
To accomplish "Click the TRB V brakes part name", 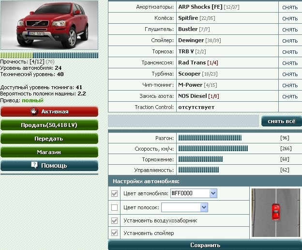I will tap(186, 51).
